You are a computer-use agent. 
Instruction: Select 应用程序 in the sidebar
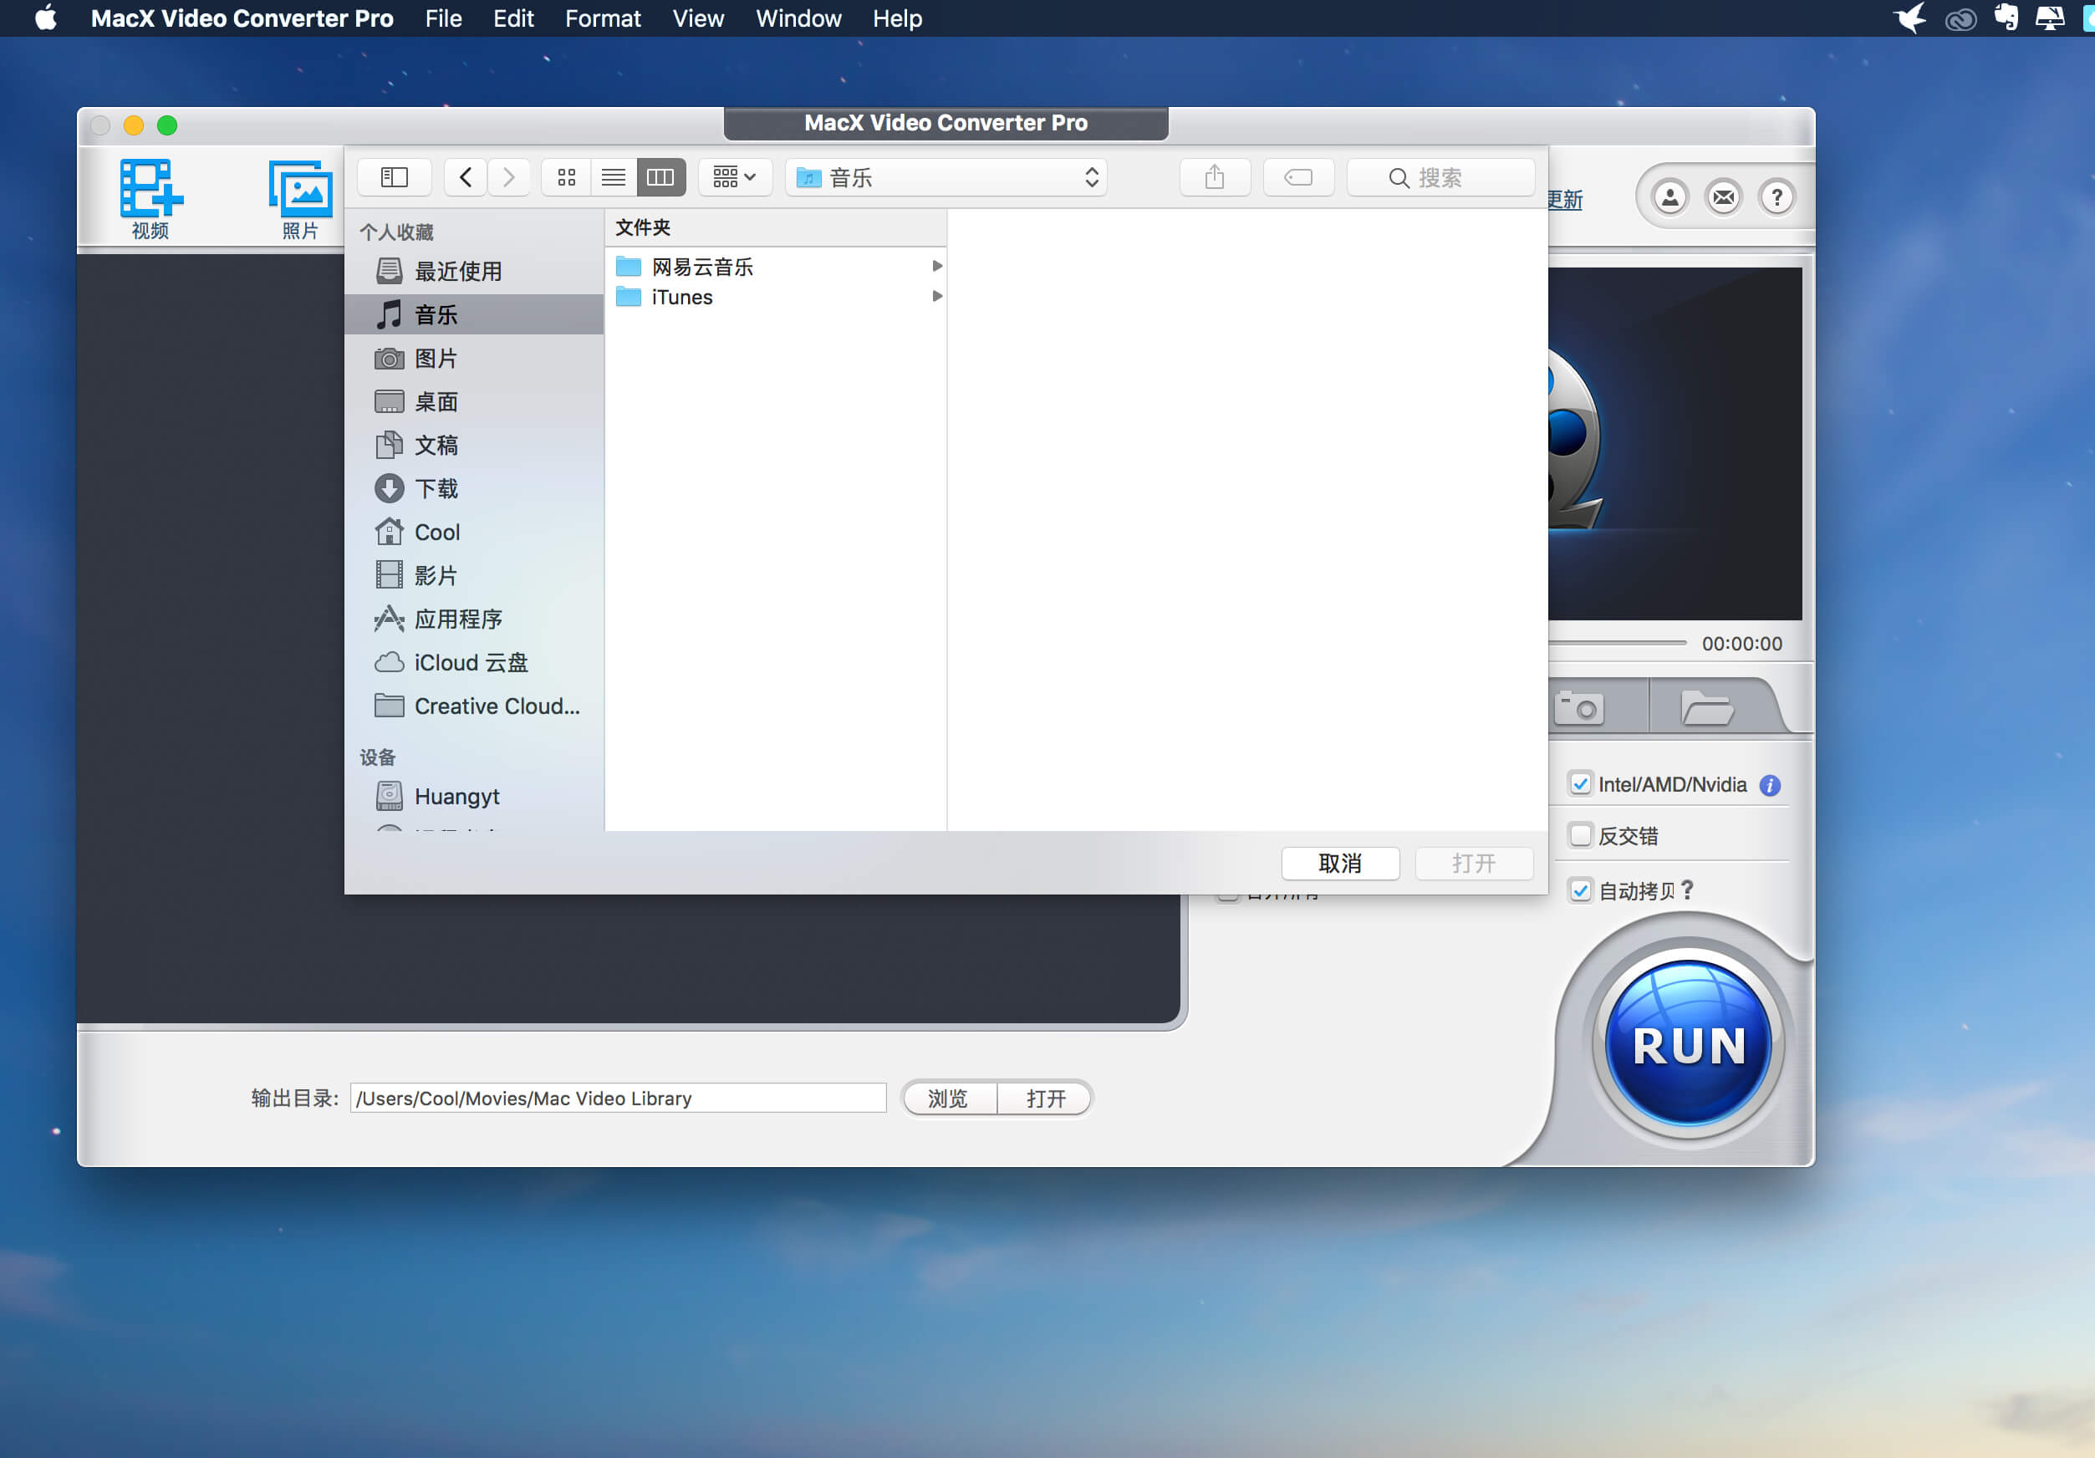tap(475, 619)
